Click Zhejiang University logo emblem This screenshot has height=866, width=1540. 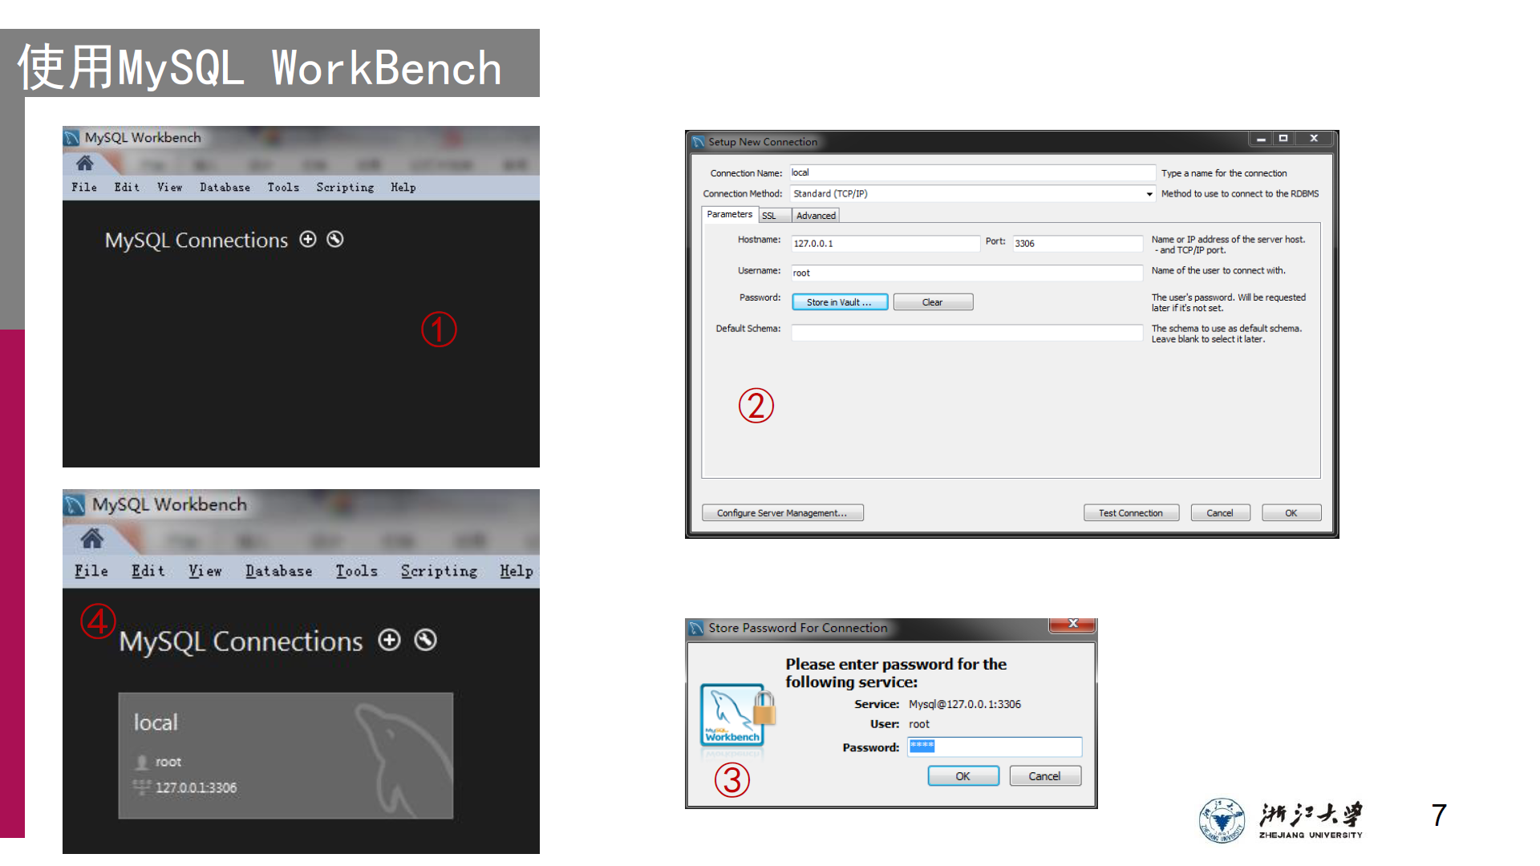click(1222, 820)
